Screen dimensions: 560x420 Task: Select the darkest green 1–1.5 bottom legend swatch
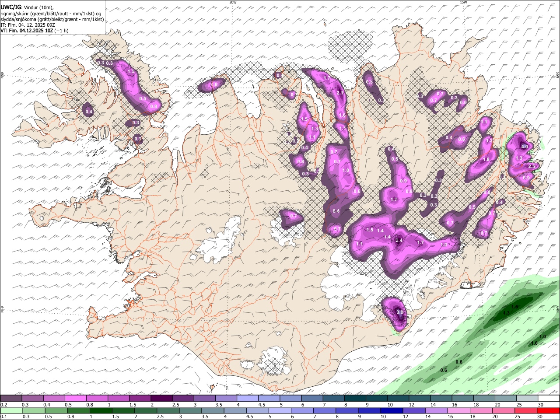(101, 410)
